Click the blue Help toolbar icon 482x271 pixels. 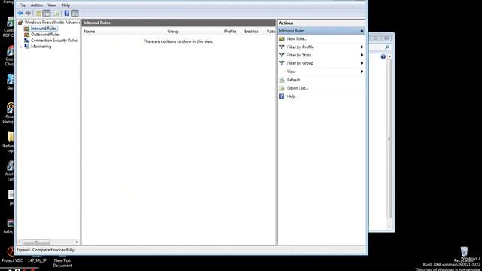click(67, 14)
